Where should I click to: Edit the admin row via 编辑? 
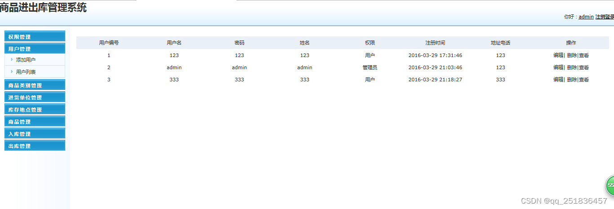tap(558, 67)
